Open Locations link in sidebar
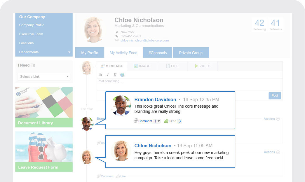305x182 pixels. tap(26, 43)
